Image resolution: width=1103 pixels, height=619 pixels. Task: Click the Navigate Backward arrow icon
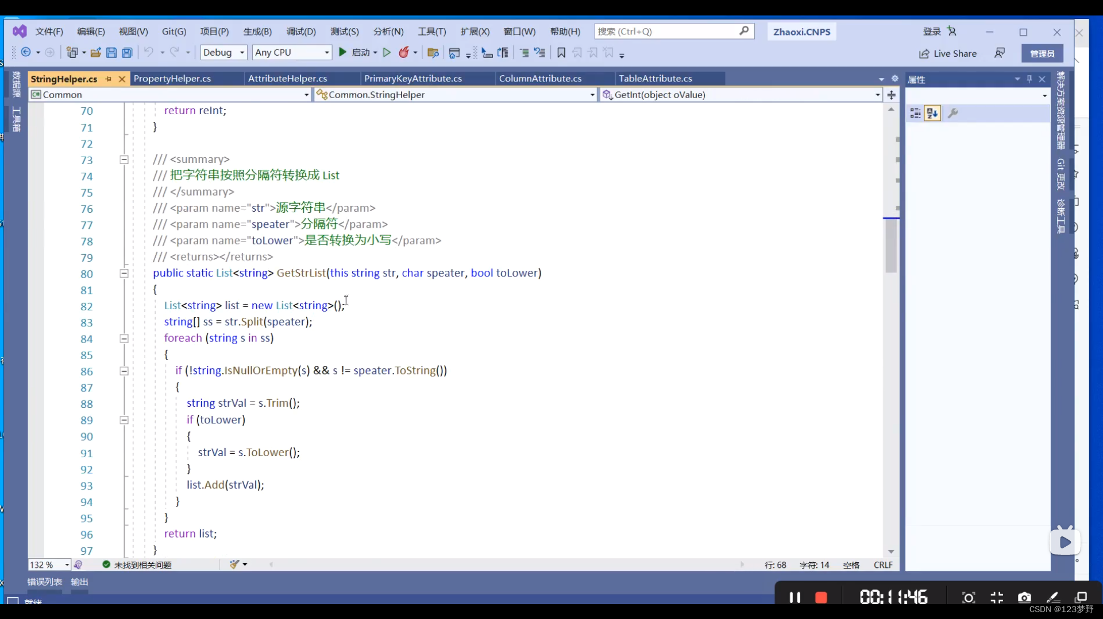point(26,52)
